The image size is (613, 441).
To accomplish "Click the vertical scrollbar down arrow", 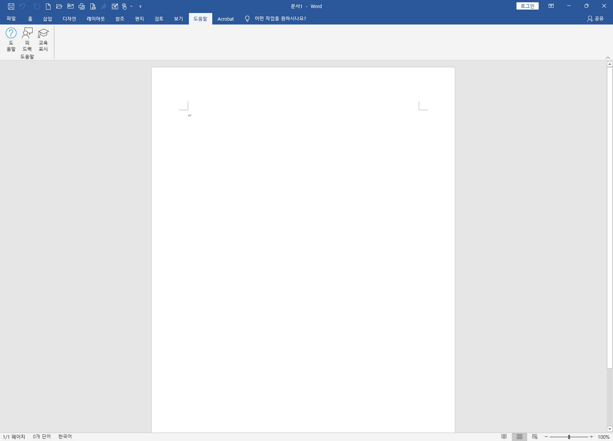I will 610,429.
